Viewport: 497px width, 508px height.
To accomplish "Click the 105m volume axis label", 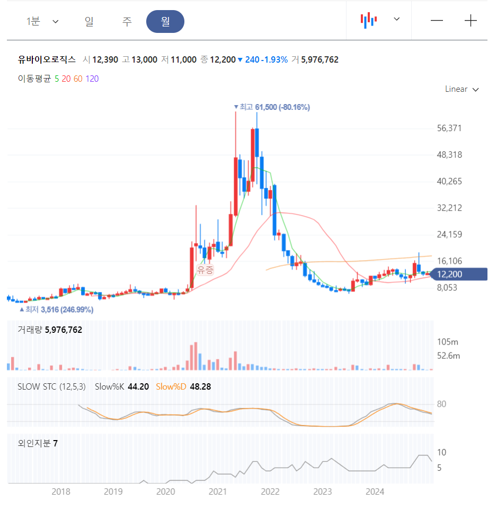I will coord(448,342).
